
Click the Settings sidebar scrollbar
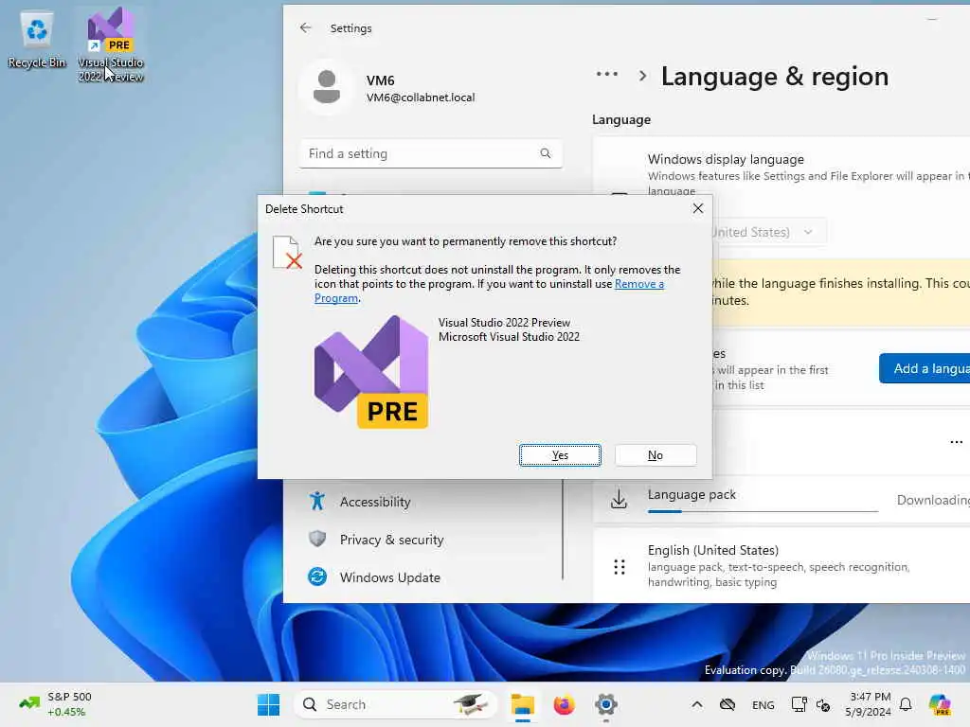point(563,530)
